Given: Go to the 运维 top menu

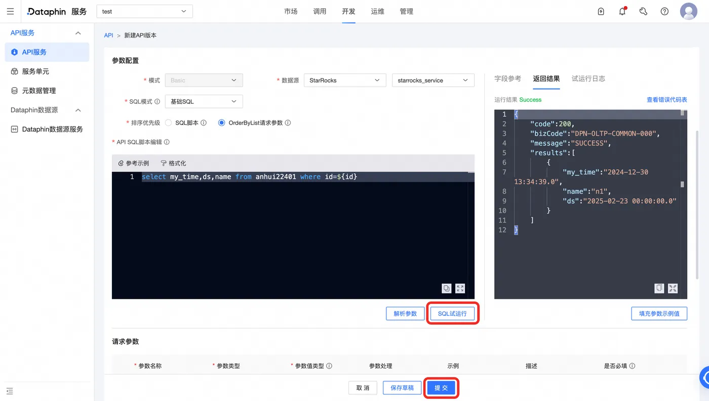Looking at the screenshot, I should [x=377, y=11].
